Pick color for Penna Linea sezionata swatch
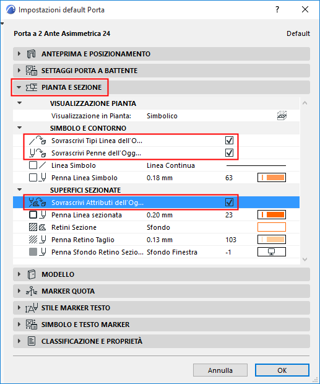The image size is (320, 384). pyautogui.click(x=272, y=215)
